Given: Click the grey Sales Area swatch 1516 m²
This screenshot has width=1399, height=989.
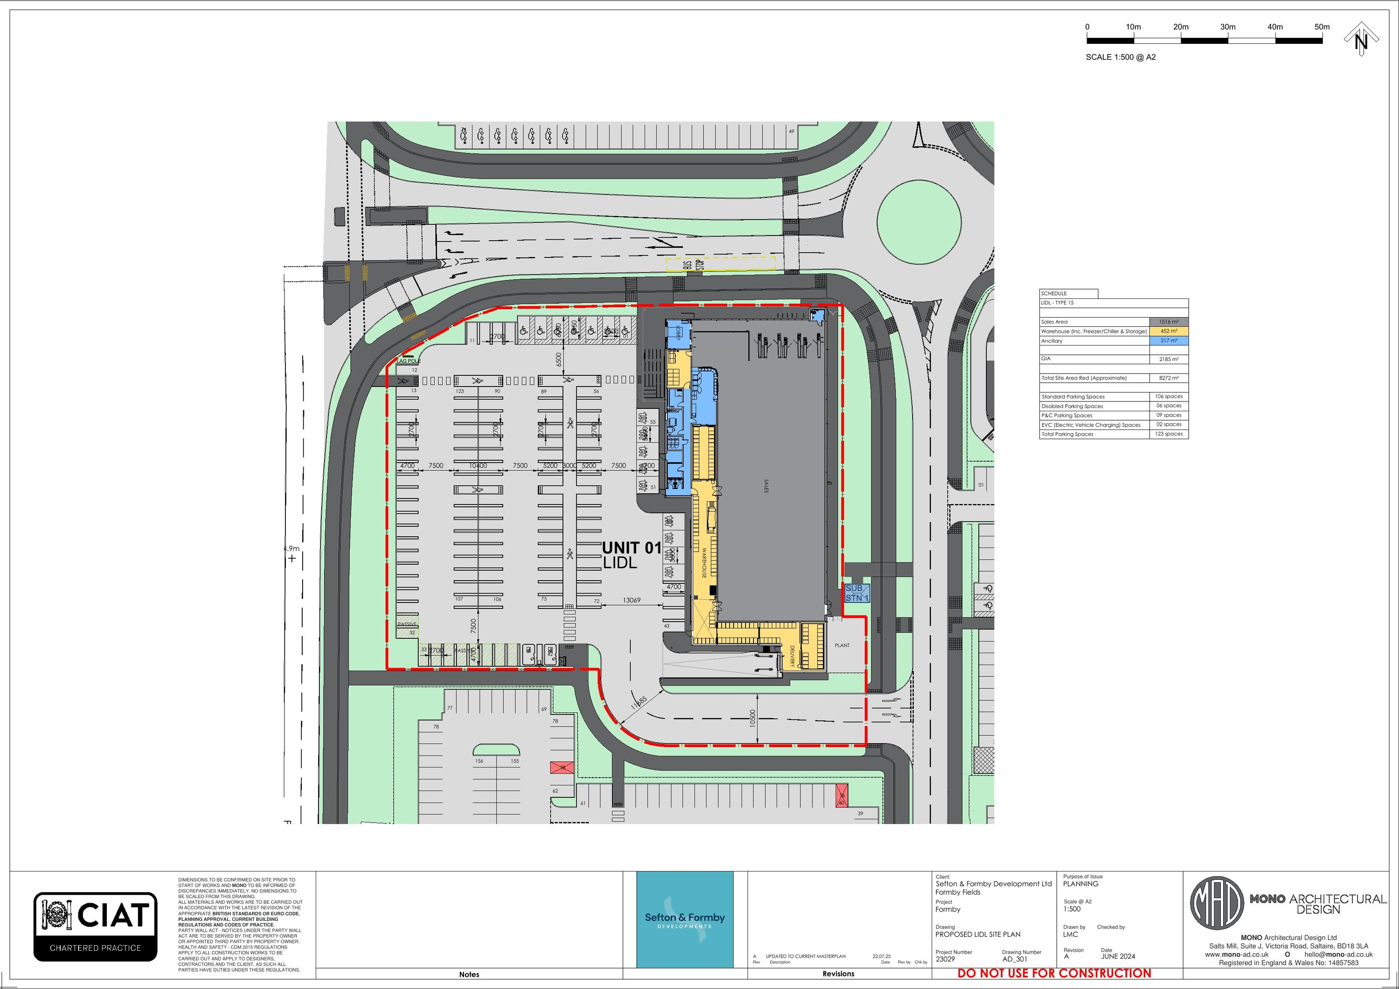Looking at the screenshot, I should (1168, 322).
